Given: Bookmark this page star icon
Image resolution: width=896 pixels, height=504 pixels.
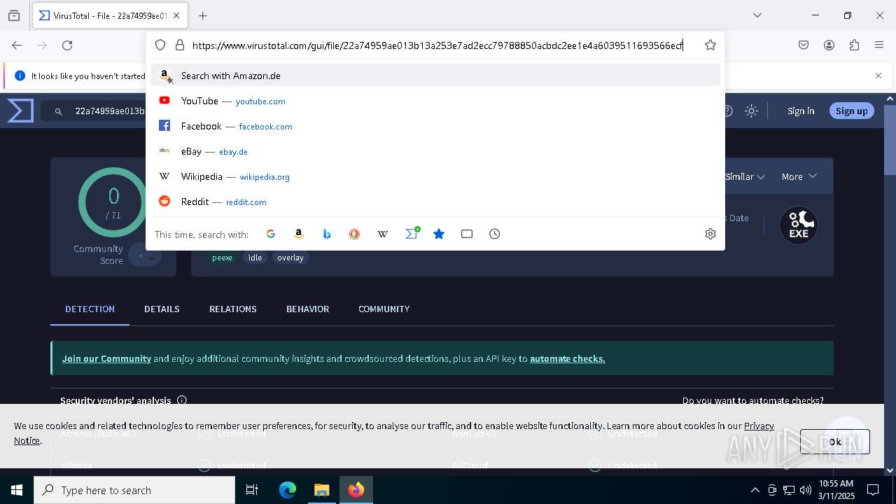Looking at the screenshot, I should (710, 45).
